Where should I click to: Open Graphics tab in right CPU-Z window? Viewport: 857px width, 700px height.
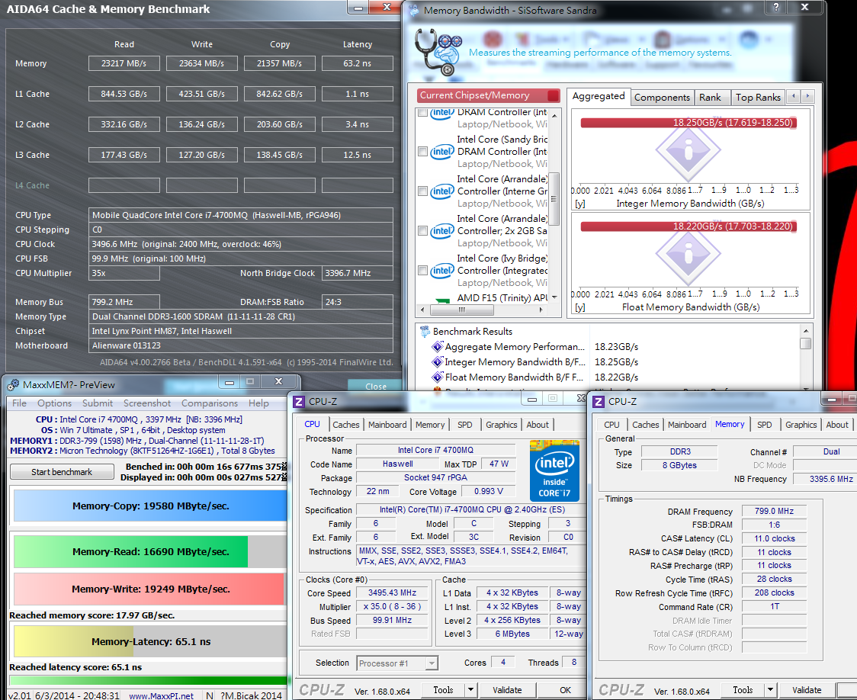point(801,425)
